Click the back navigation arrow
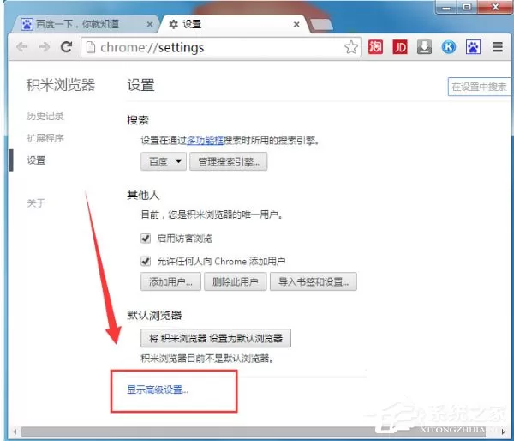This screenshot has height=441, width=514. [22, 47]
